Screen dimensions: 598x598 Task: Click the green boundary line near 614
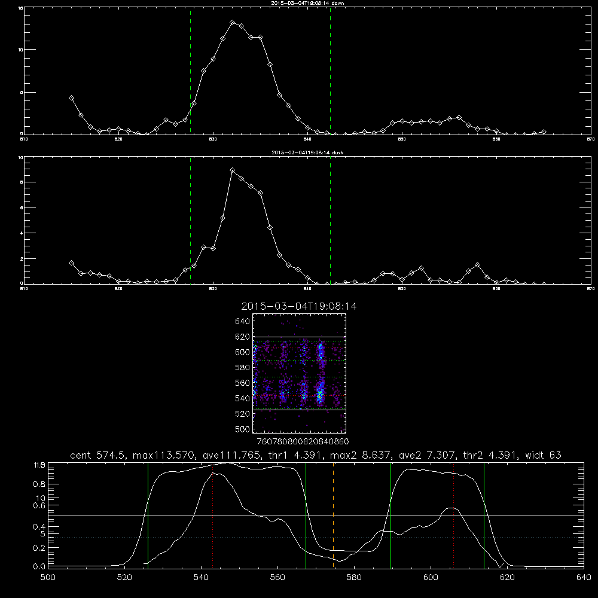point(484,515)
